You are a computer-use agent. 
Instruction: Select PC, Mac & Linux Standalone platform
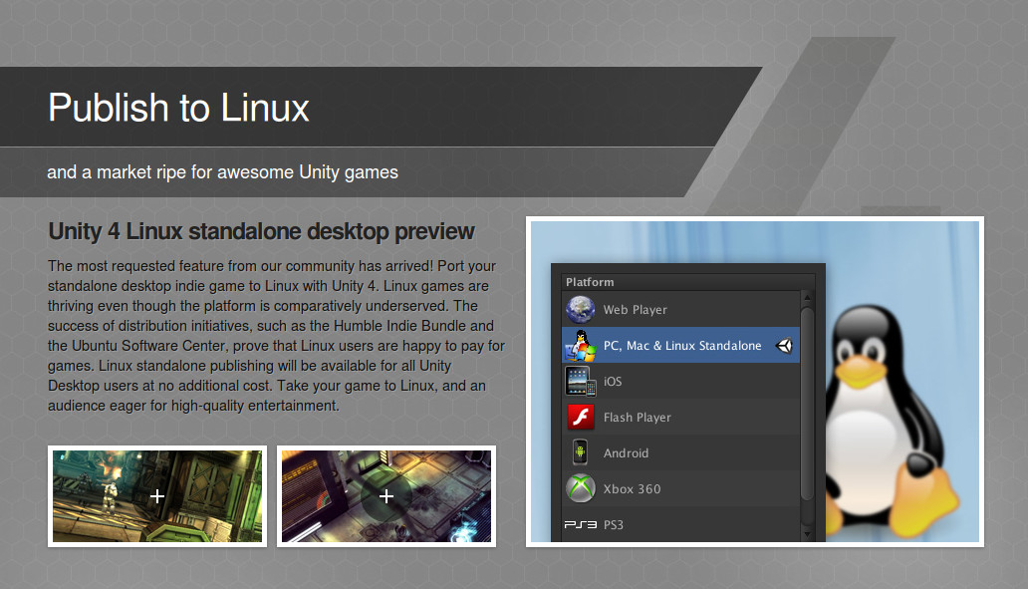tap(681, 346)
